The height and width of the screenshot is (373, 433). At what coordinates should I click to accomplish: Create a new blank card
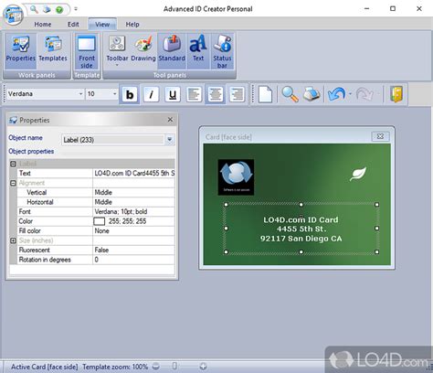pyautogui.click(x=265, y=94)
